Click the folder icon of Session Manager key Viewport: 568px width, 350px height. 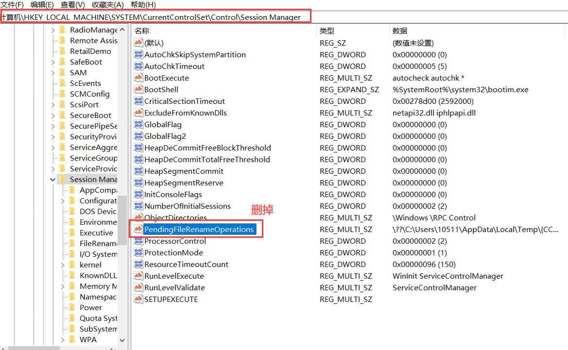[62, 179]
